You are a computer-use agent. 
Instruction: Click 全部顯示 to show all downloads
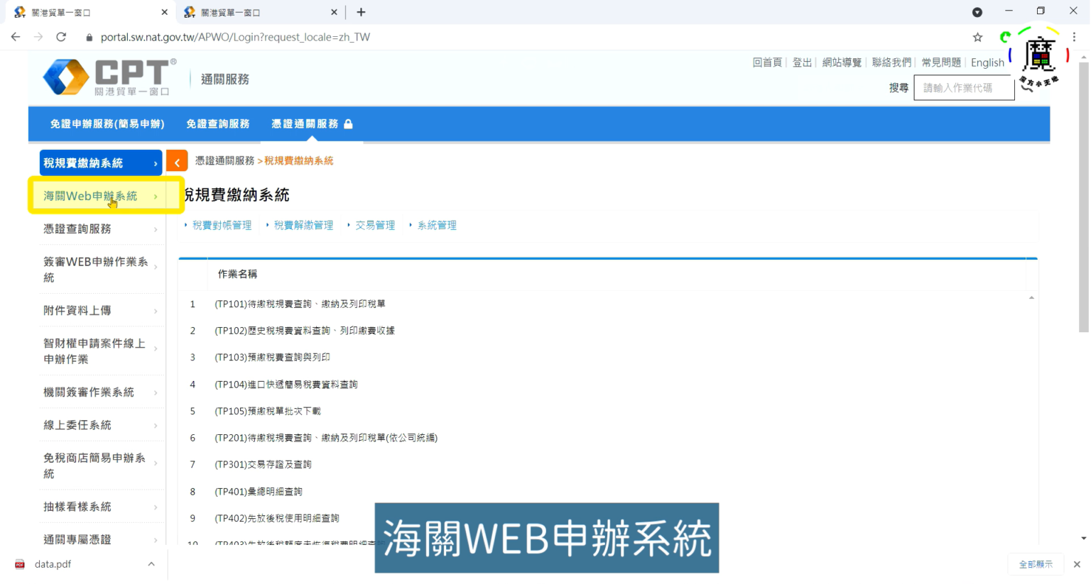click(1036, 564)
